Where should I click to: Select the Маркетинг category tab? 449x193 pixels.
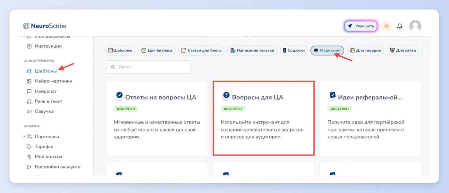[327, 50]
